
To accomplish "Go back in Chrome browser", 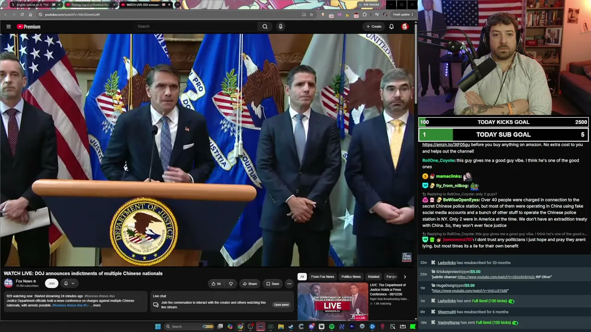I will coord(5,14).
